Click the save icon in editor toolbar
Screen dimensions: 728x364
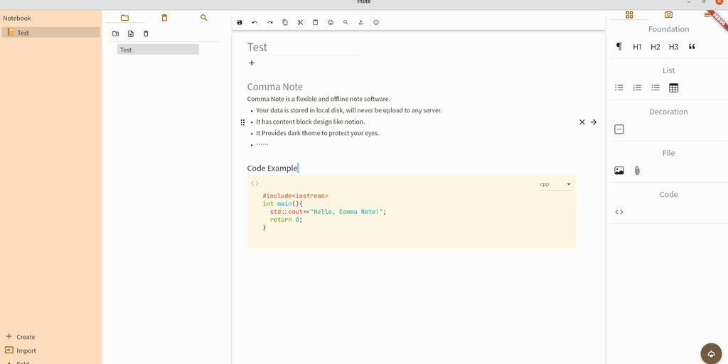[240, 23]
